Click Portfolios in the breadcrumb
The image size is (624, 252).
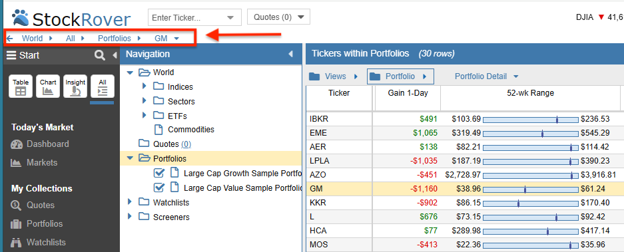pyautogui.click(x=115, y=39)
